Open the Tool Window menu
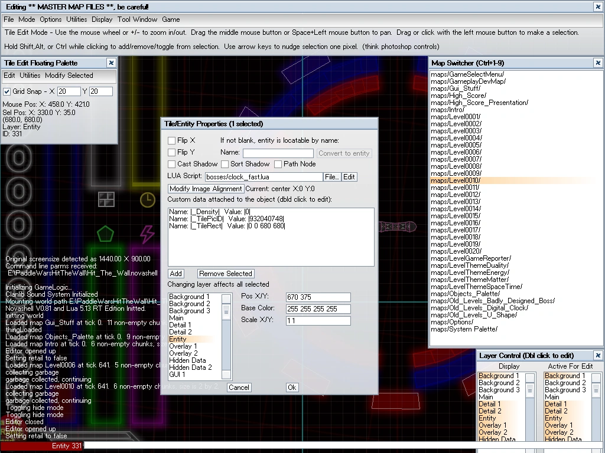Viewport: 605px width, 453px height. coord(137,19)
